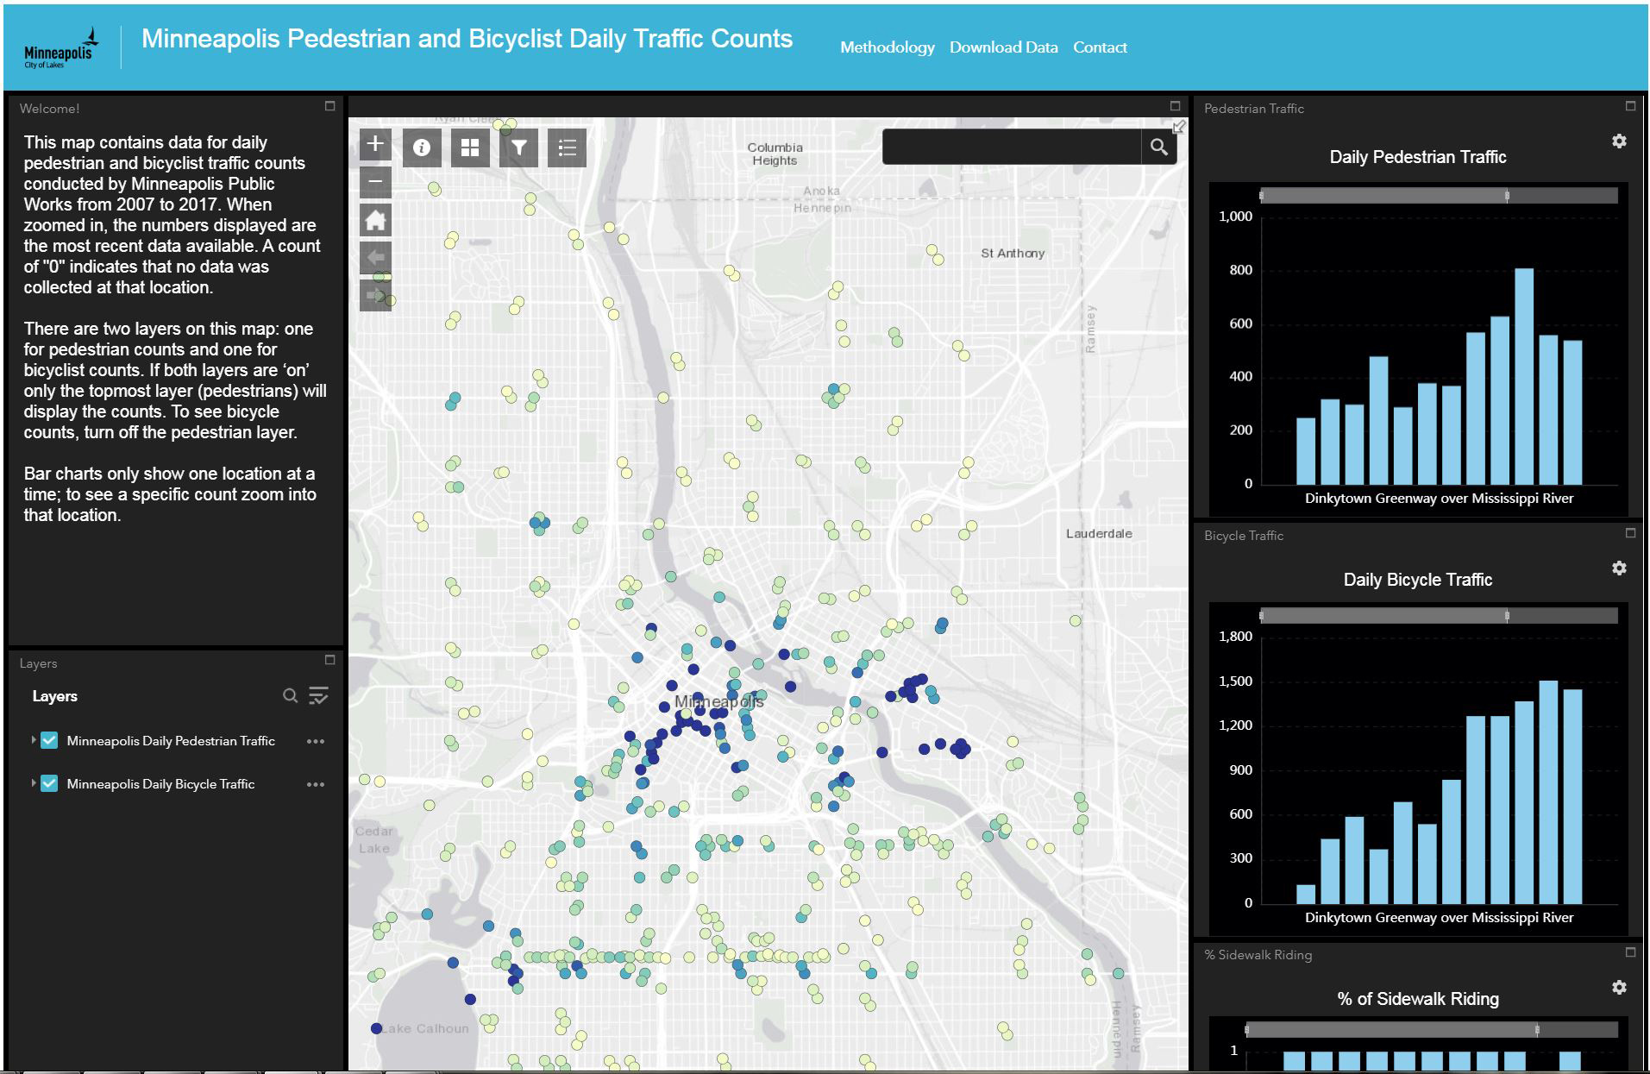This screenshot has width=1650, height=1074.
Task: Open the info (i) tool on the map
Action: (x=422, y=147)
